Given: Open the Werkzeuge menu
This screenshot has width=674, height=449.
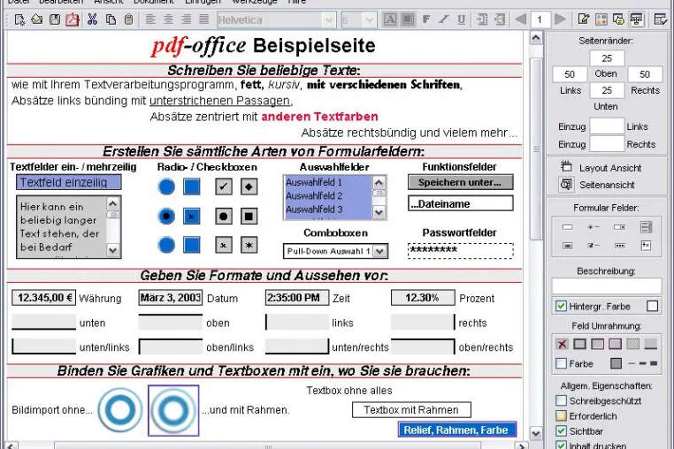Looking at the screenshot, I should (x=254, y=2).
